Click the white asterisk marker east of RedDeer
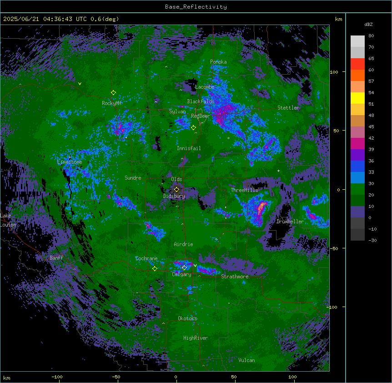The height and width of the screenshot is (383, 392). click(228, 138)
